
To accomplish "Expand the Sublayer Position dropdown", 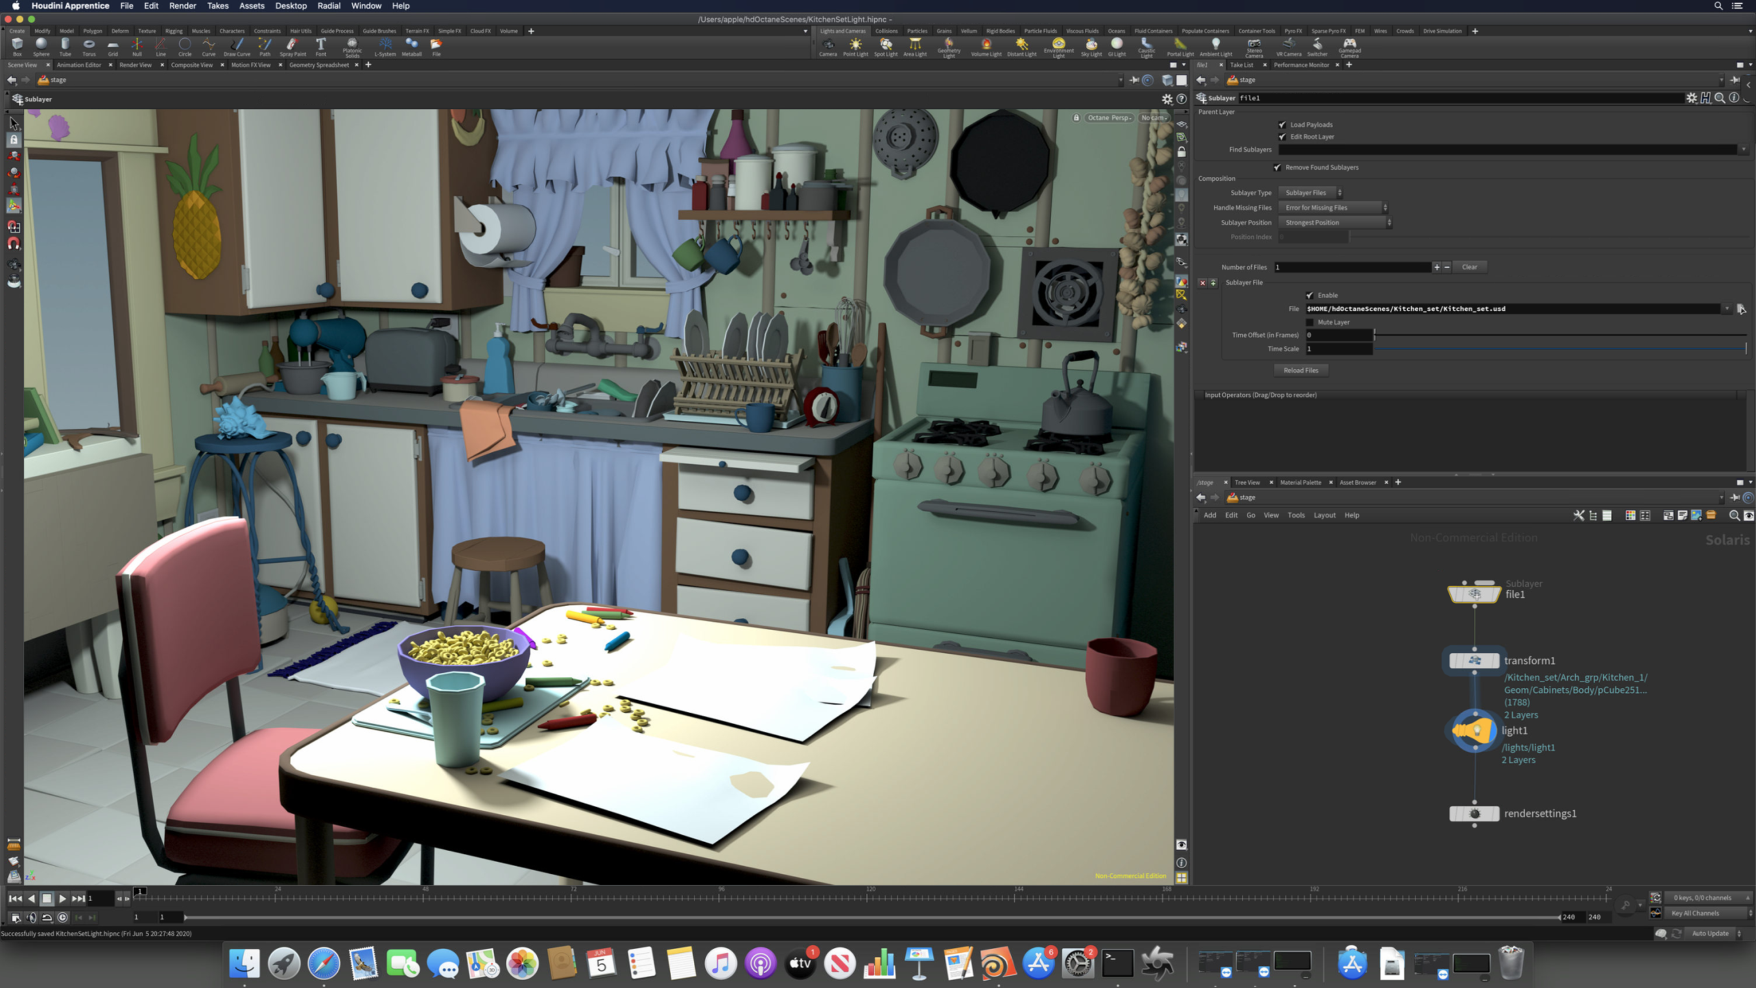I will (x=1334, y=223).
